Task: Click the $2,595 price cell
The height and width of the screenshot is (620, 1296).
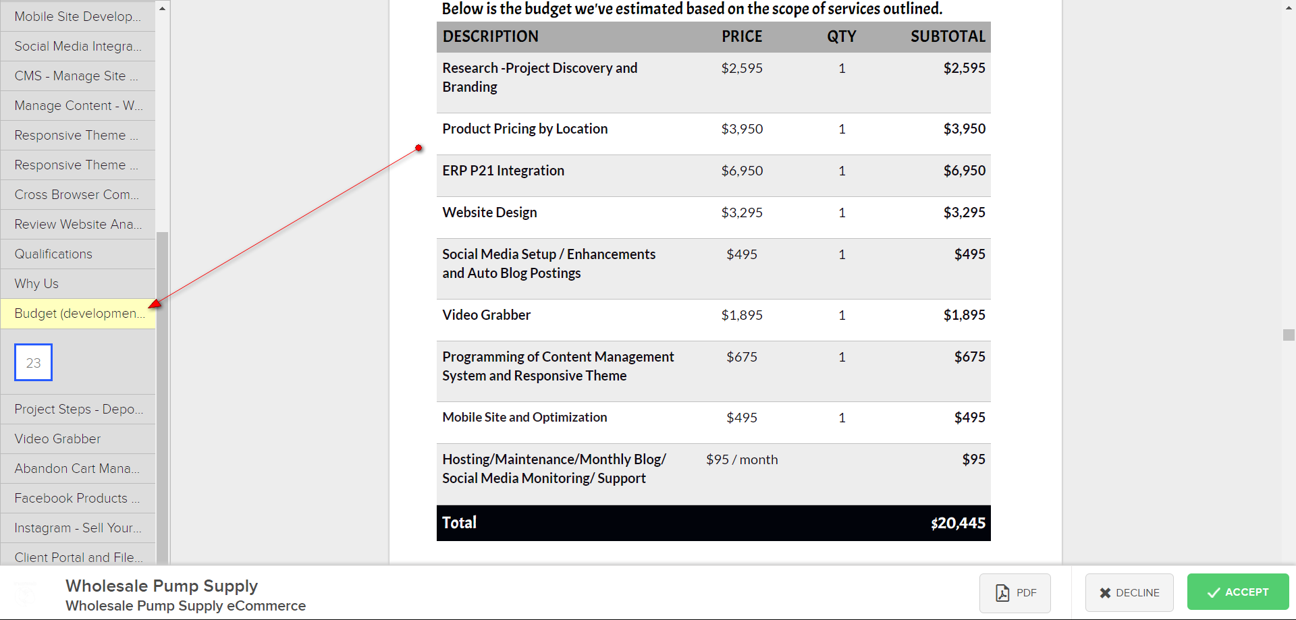Action: click(x=742, y=68)
